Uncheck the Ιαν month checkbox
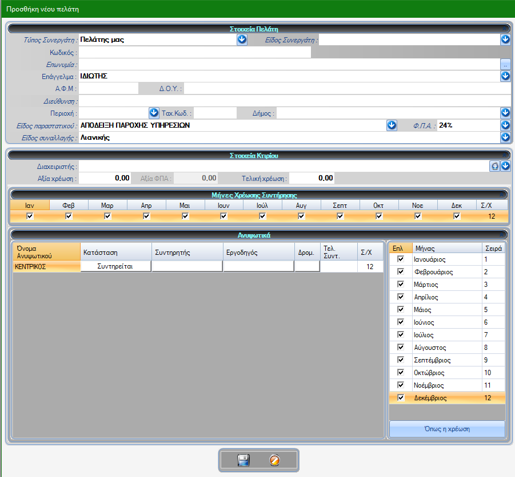 coord(30,216)
